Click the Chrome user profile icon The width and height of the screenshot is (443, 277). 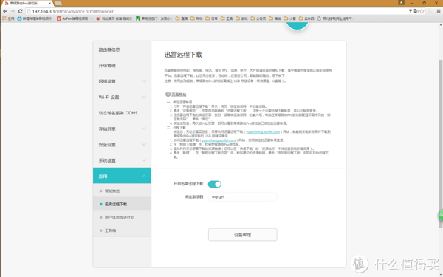pos(401,2)
